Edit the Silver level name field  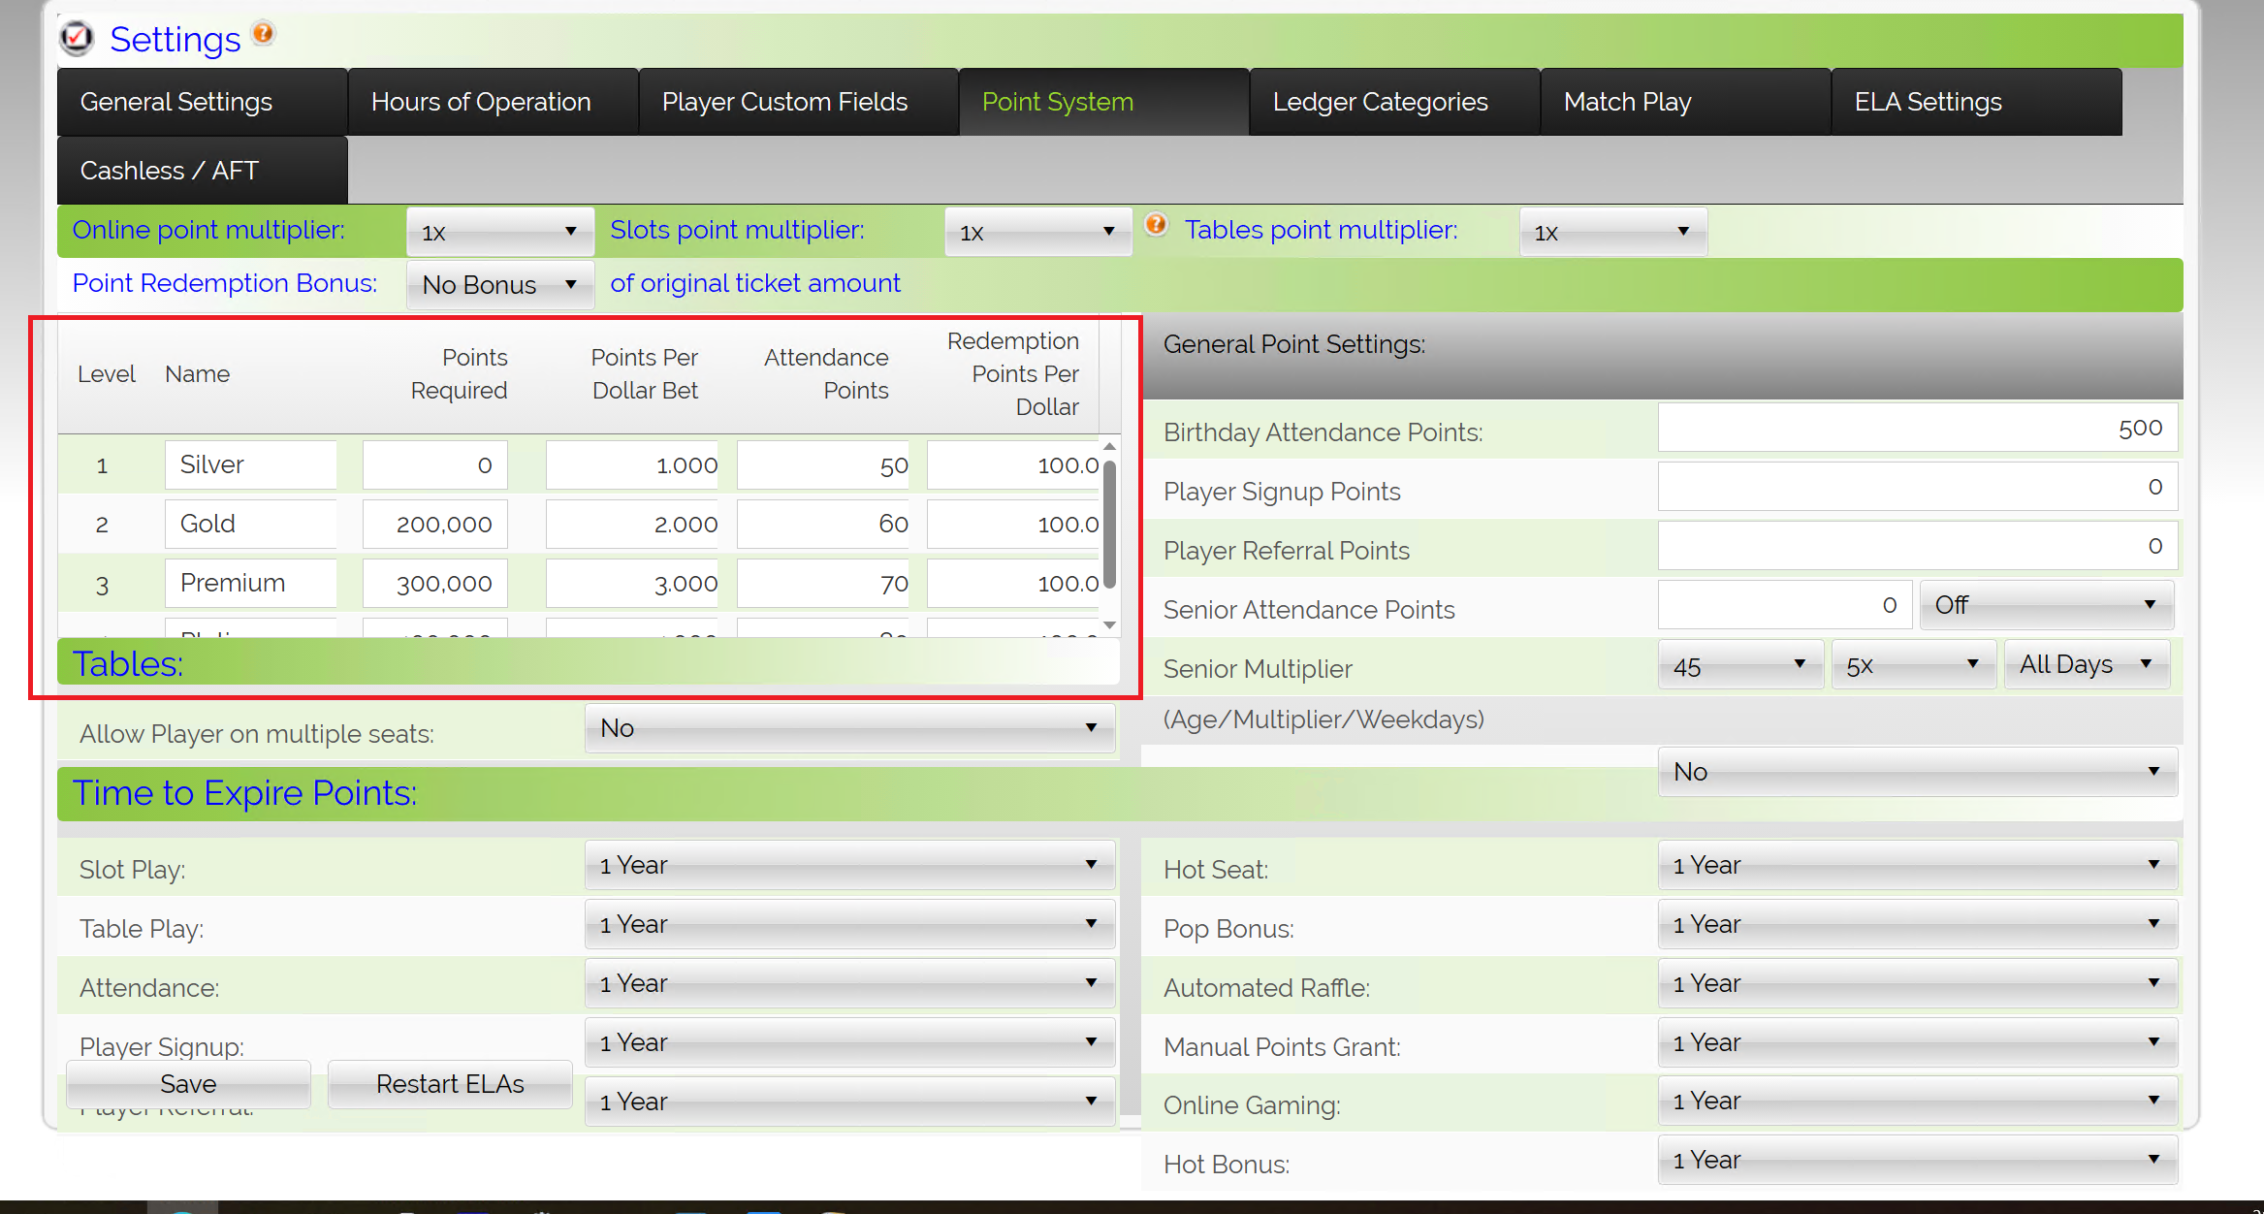coord(250,464)
